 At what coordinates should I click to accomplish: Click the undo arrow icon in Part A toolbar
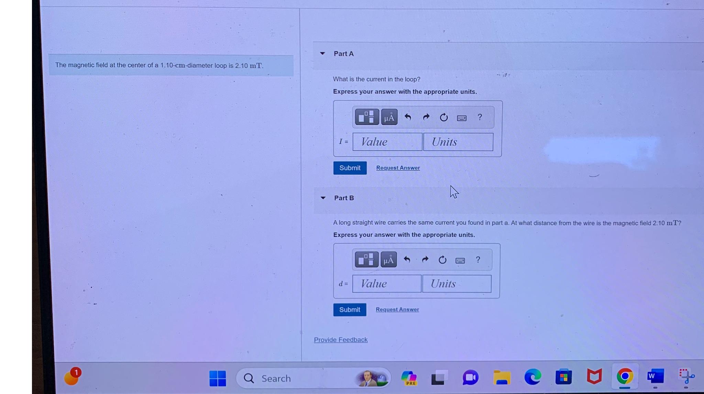coord(408,117)
